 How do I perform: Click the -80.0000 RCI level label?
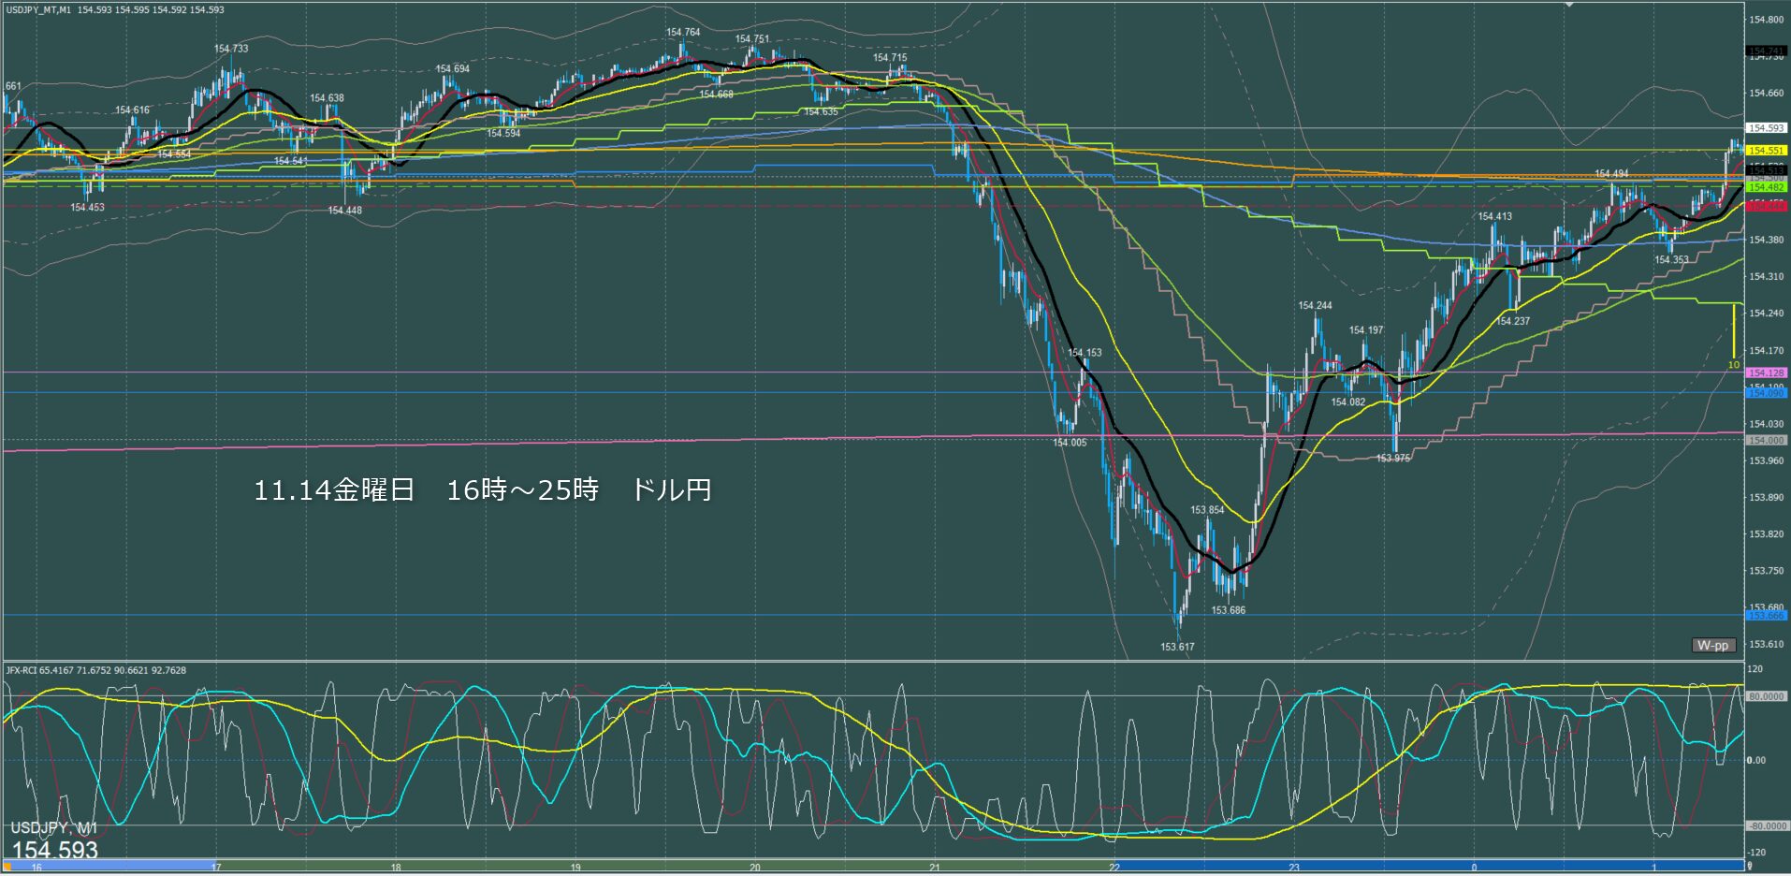[x=1765, y=826]
